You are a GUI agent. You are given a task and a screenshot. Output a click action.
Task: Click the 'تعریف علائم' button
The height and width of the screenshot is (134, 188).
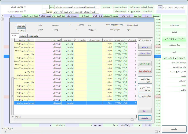tap(120, 11)
